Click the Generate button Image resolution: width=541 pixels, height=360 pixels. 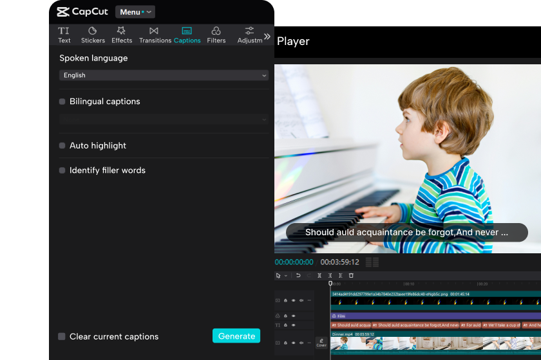236,336
